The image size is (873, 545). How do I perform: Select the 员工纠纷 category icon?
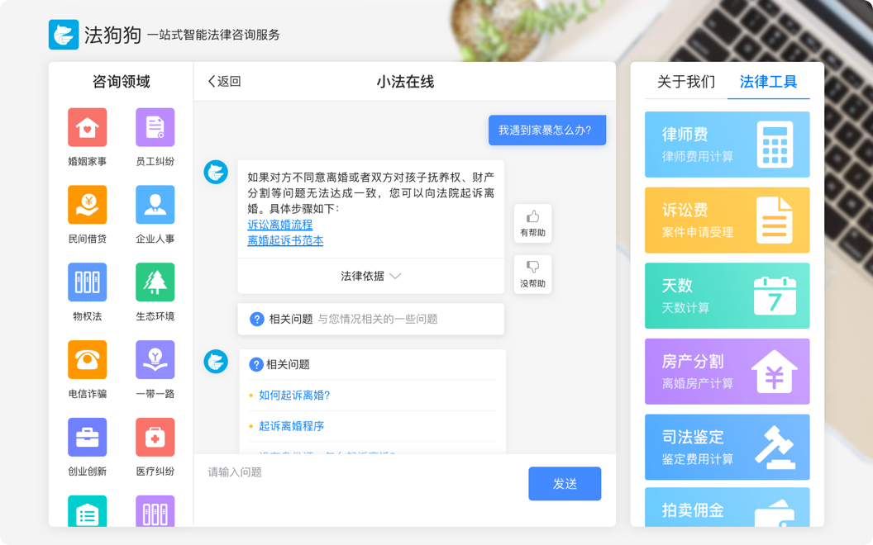[155, 127]
